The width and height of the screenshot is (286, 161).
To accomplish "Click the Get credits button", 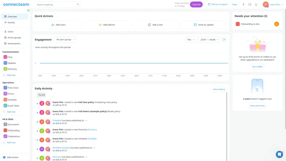I will pyautogui.click(x=257, y=67).
